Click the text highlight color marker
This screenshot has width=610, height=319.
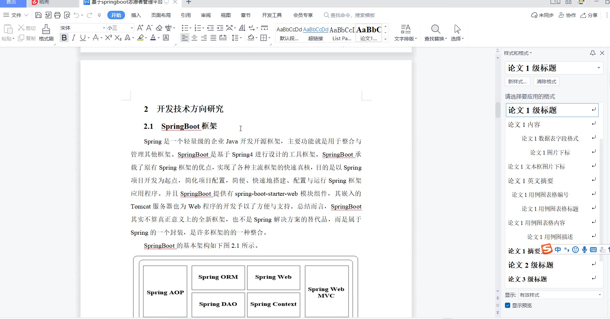pos(140,38)
